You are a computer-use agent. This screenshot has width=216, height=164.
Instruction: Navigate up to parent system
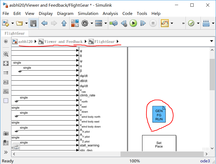click(x=63, y=23)
